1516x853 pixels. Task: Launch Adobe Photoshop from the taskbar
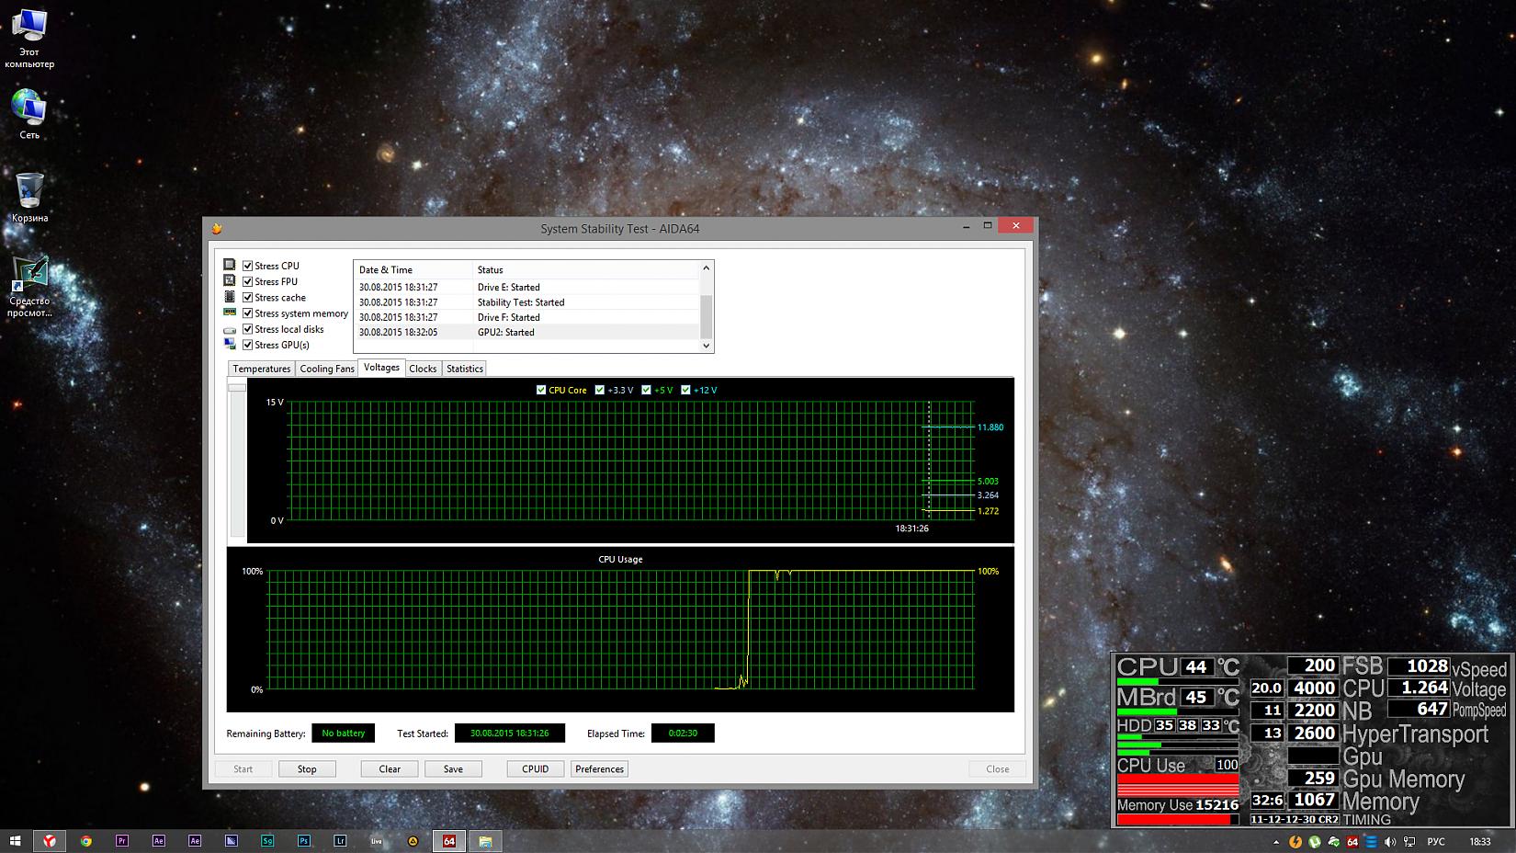coord(304,841)
